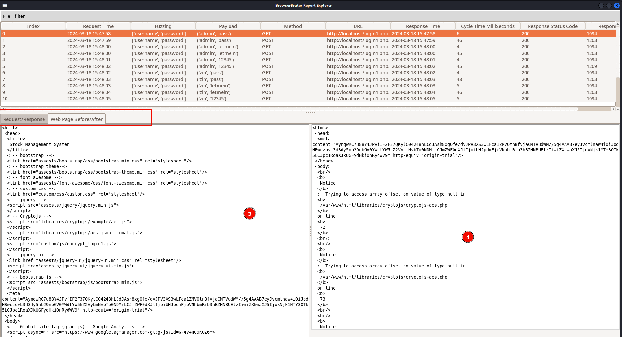Click cycle time value 48 in row 7
Screen dimensions: 622x337
(459, 79)
